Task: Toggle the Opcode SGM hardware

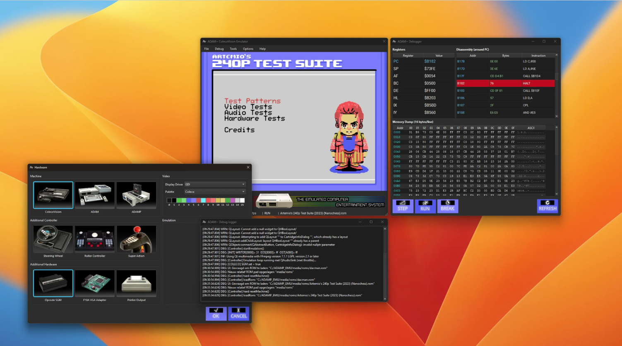Action: coord(53,283)
